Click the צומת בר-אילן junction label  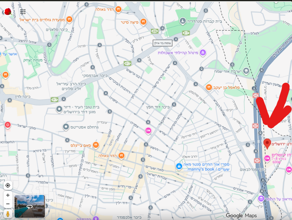[x=162, y=43]
